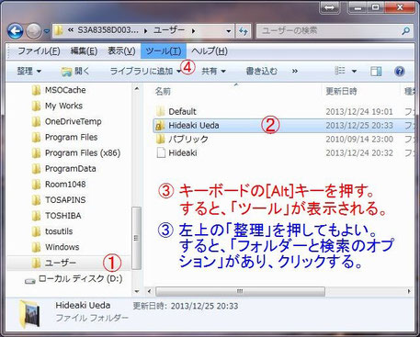Click the search magnifier icon

[405, 31]
